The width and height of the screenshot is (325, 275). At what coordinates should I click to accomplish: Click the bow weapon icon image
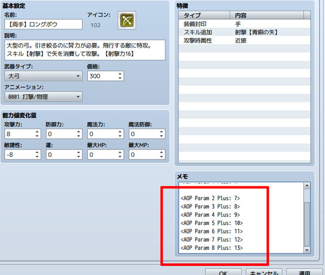point(127,20)
